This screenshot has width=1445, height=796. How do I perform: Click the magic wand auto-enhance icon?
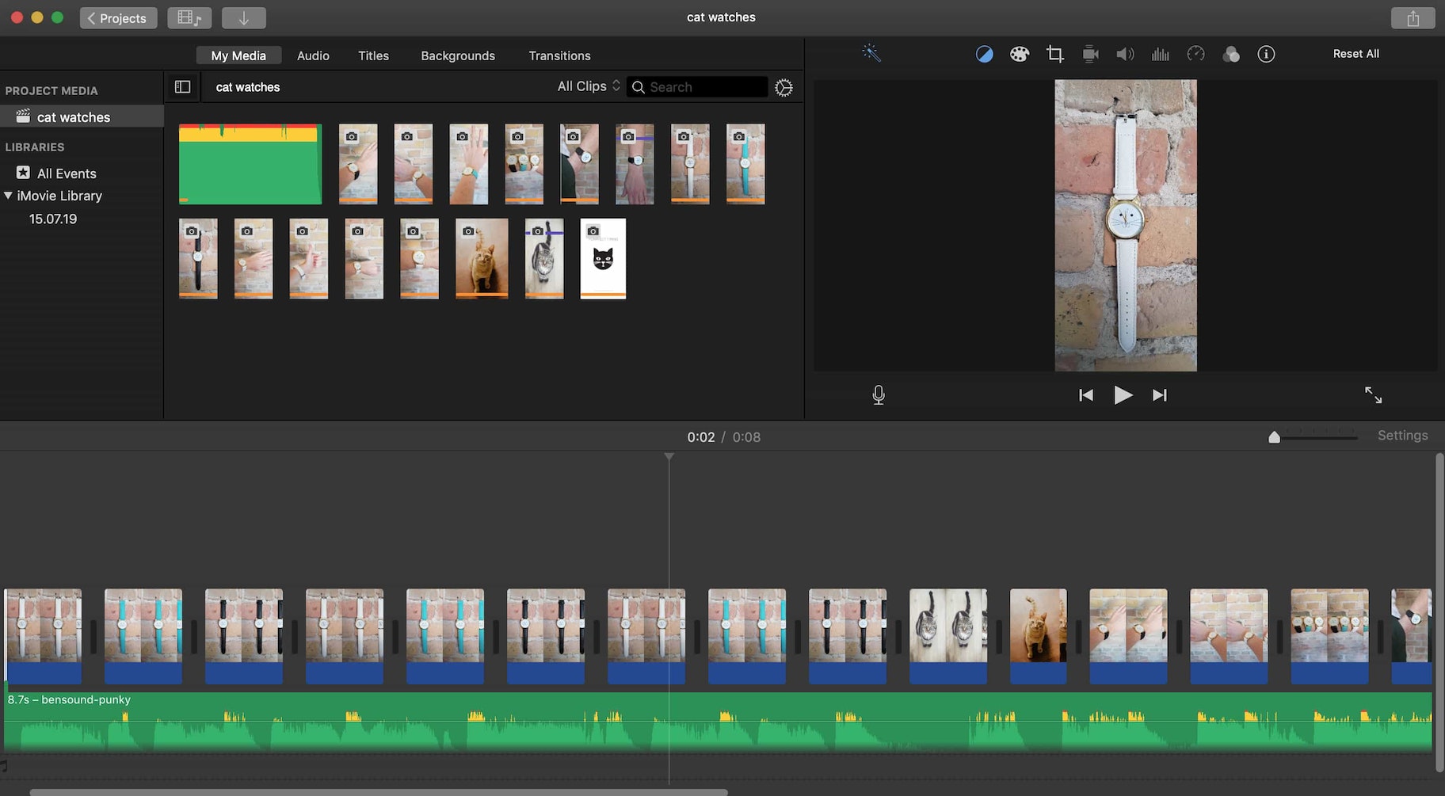(871, 54)
